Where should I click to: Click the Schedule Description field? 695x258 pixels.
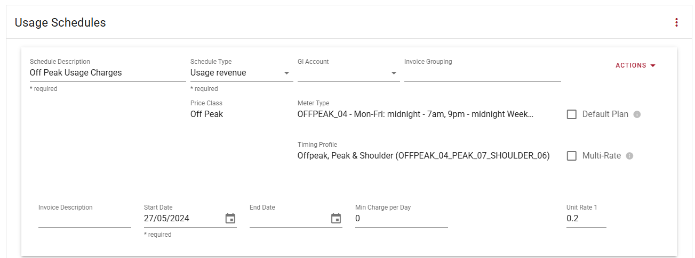(107, 73)
